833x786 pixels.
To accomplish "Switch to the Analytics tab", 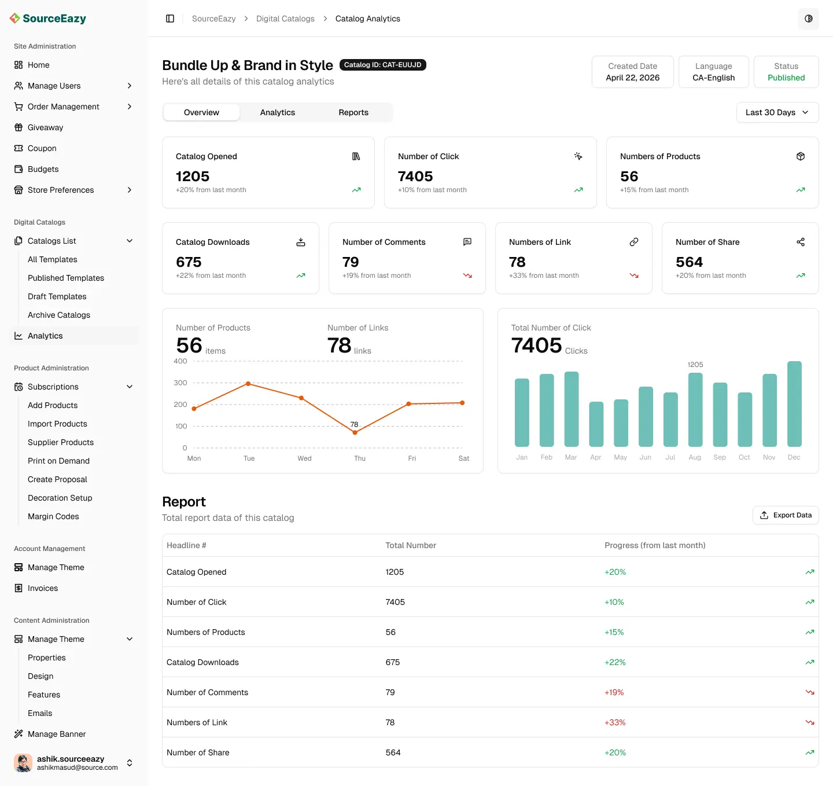I will [278, 112].
